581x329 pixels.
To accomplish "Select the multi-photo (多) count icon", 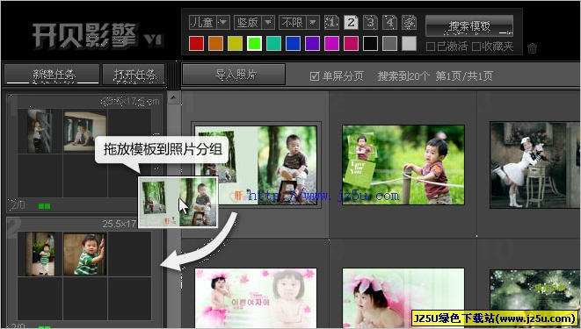I will (x=409, y=23).
